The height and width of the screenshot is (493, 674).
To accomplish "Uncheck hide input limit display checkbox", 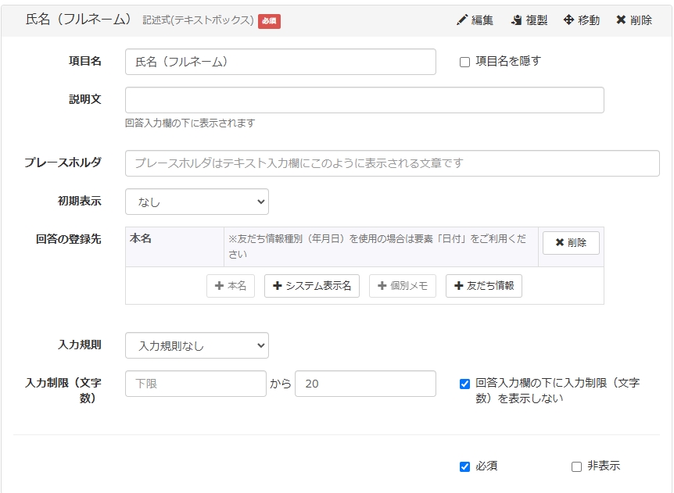I will (465, 384).
